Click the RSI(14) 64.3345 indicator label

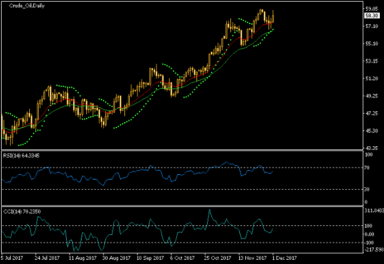[21, 156]
